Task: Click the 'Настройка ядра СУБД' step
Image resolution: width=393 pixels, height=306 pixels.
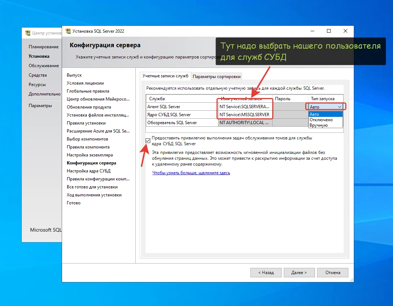Action: point(89,171)
